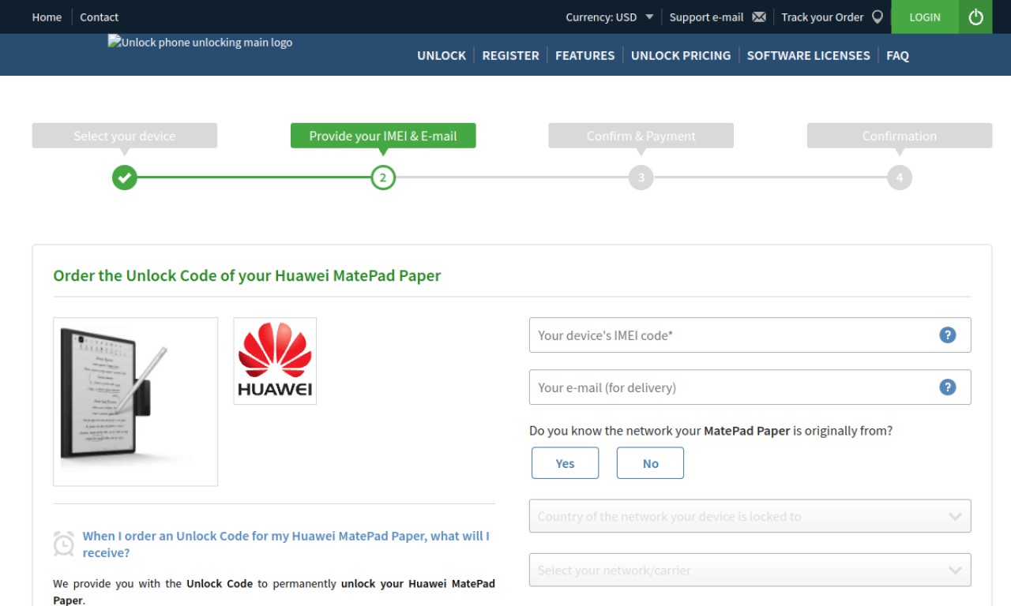Click the Unlock phone unlocking main logo
This screenshot has height=606, width=1011.
point(200,43)
